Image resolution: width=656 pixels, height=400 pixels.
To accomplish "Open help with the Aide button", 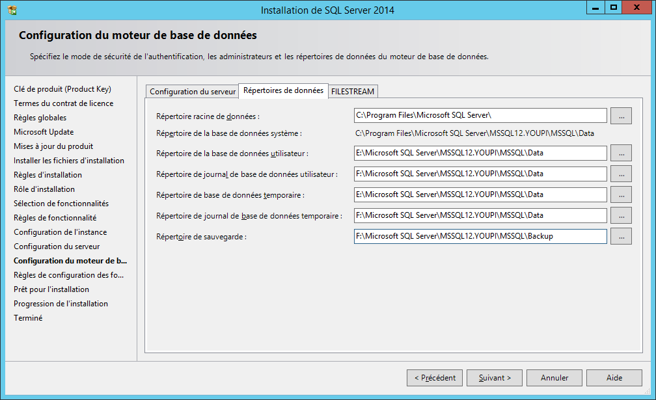I will click(614, 378).
